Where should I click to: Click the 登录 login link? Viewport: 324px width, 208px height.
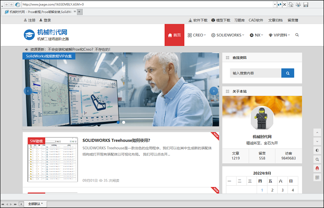(45, 20)
